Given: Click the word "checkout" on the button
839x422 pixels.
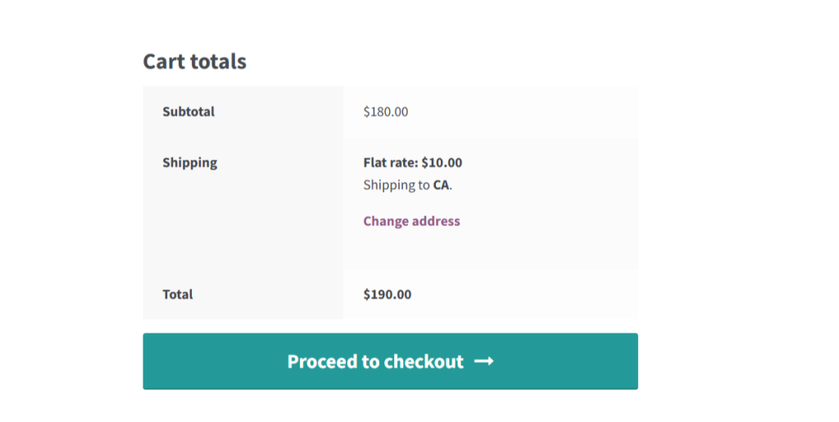Looking at the screenshot, I should (424, 361).
